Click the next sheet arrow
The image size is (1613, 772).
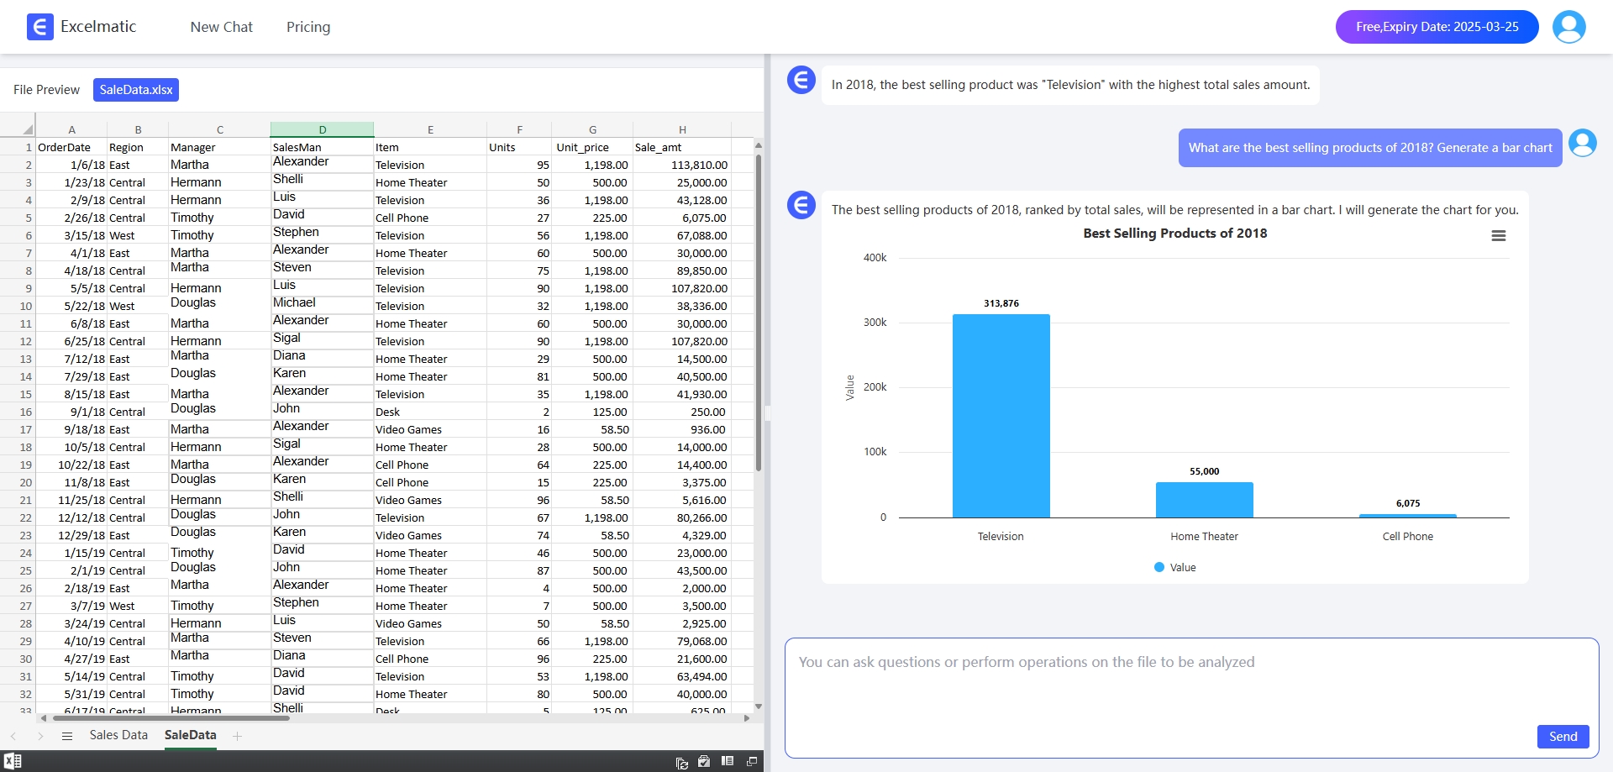[x=39, y=736]
